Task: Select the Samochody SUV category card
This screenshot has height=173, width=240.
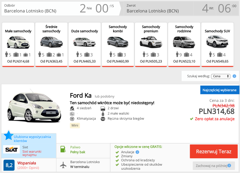Action: click(217, 45)
